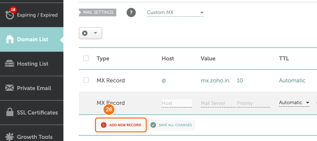Click the Domain List house icon

click(x=10, y=39)
